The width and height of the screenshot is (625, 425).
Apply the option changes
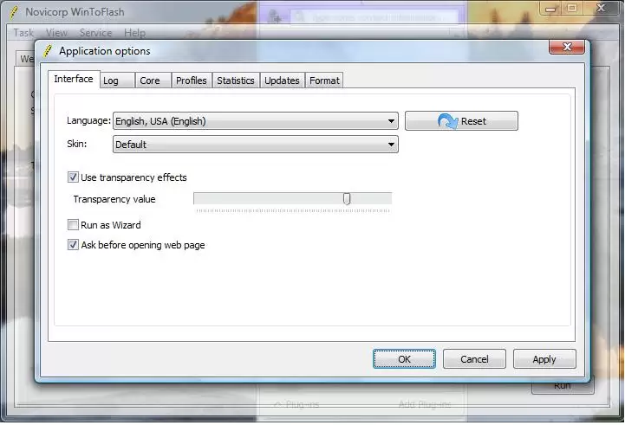[x=544, y=359]
